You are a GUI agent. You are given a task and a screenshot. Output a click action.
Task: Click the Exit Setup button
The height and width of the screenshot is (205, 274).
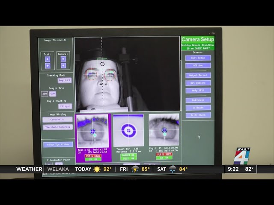[198, 58]
